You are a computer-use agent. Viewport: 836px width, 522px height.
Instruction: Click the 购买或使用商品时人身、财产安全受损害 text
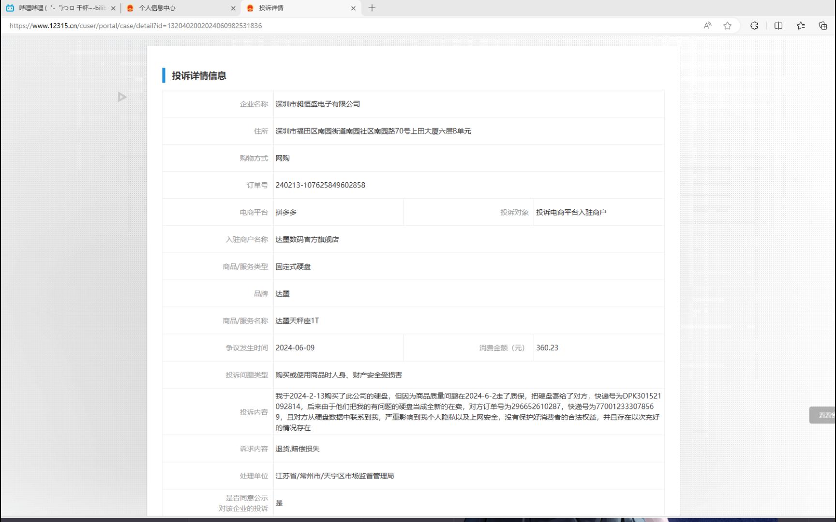pos(339,375)
